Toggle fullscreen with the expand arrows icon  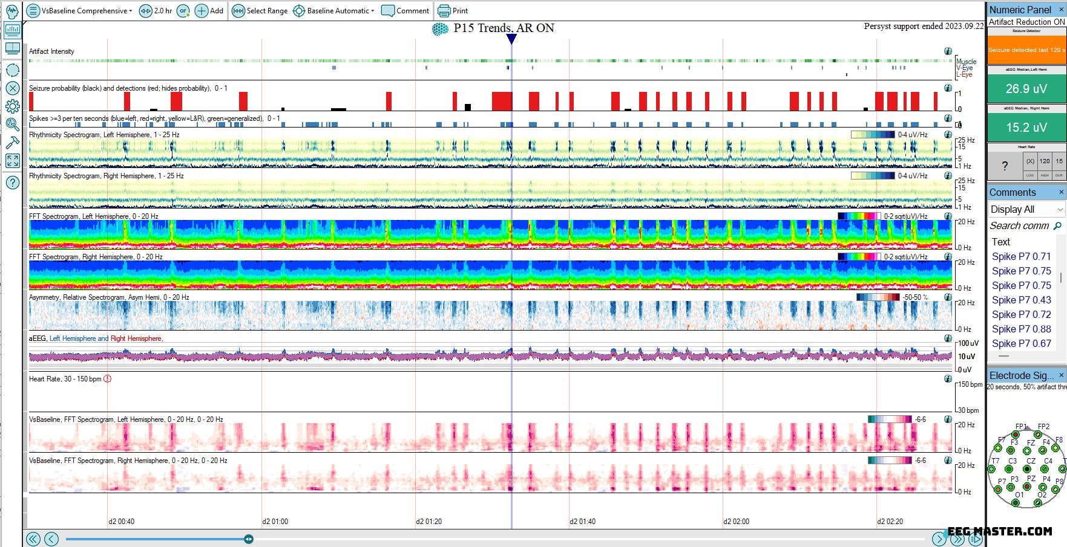[x=12, y=161]
